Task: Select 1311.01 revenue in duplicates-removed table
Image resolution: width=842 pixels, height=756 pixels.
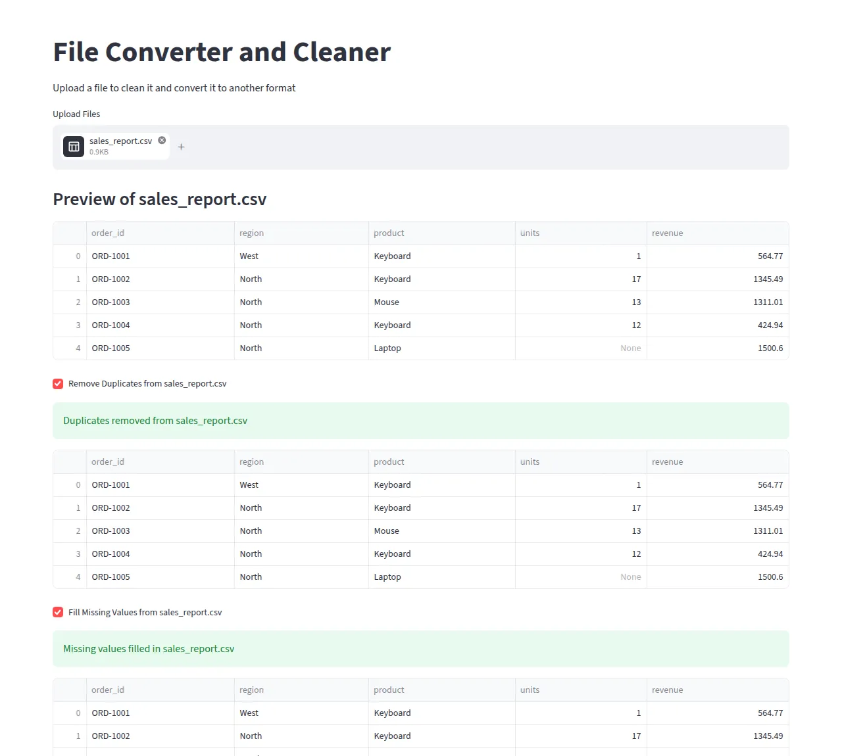Action: point(718,531)
